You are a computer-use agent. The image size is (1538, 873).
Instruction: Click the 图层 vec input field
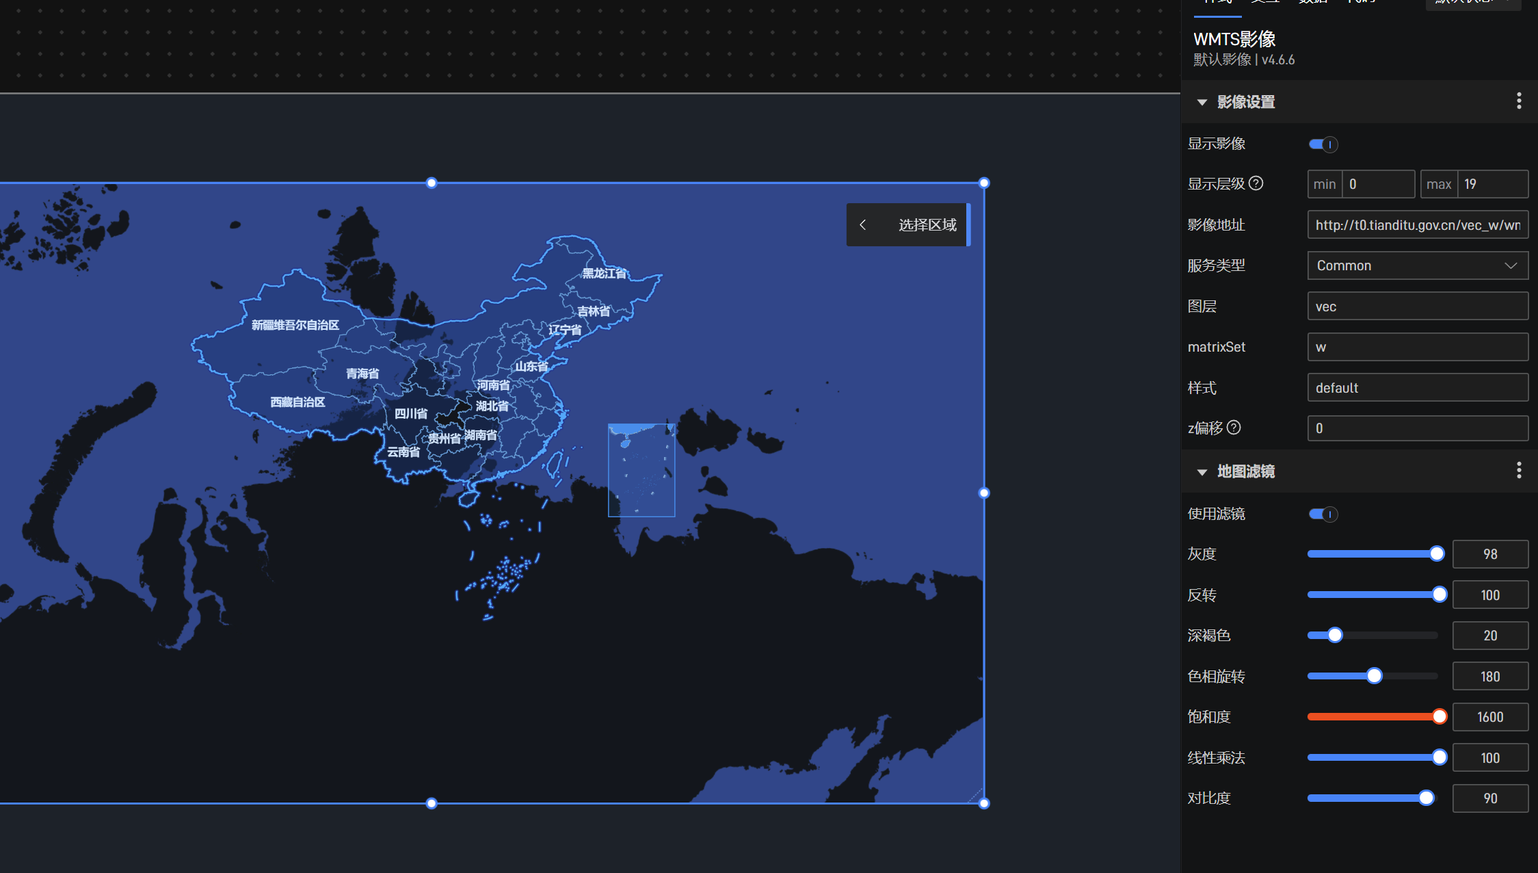[1417, 307]
